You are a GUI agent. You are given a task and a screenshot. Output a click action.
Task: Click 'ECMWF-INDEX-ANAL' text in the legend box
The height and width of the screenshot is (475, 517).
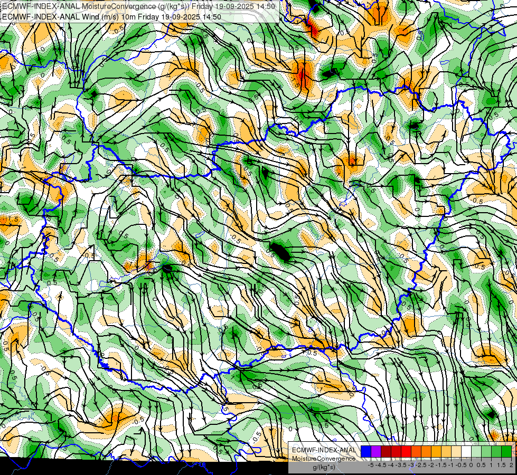324,450
